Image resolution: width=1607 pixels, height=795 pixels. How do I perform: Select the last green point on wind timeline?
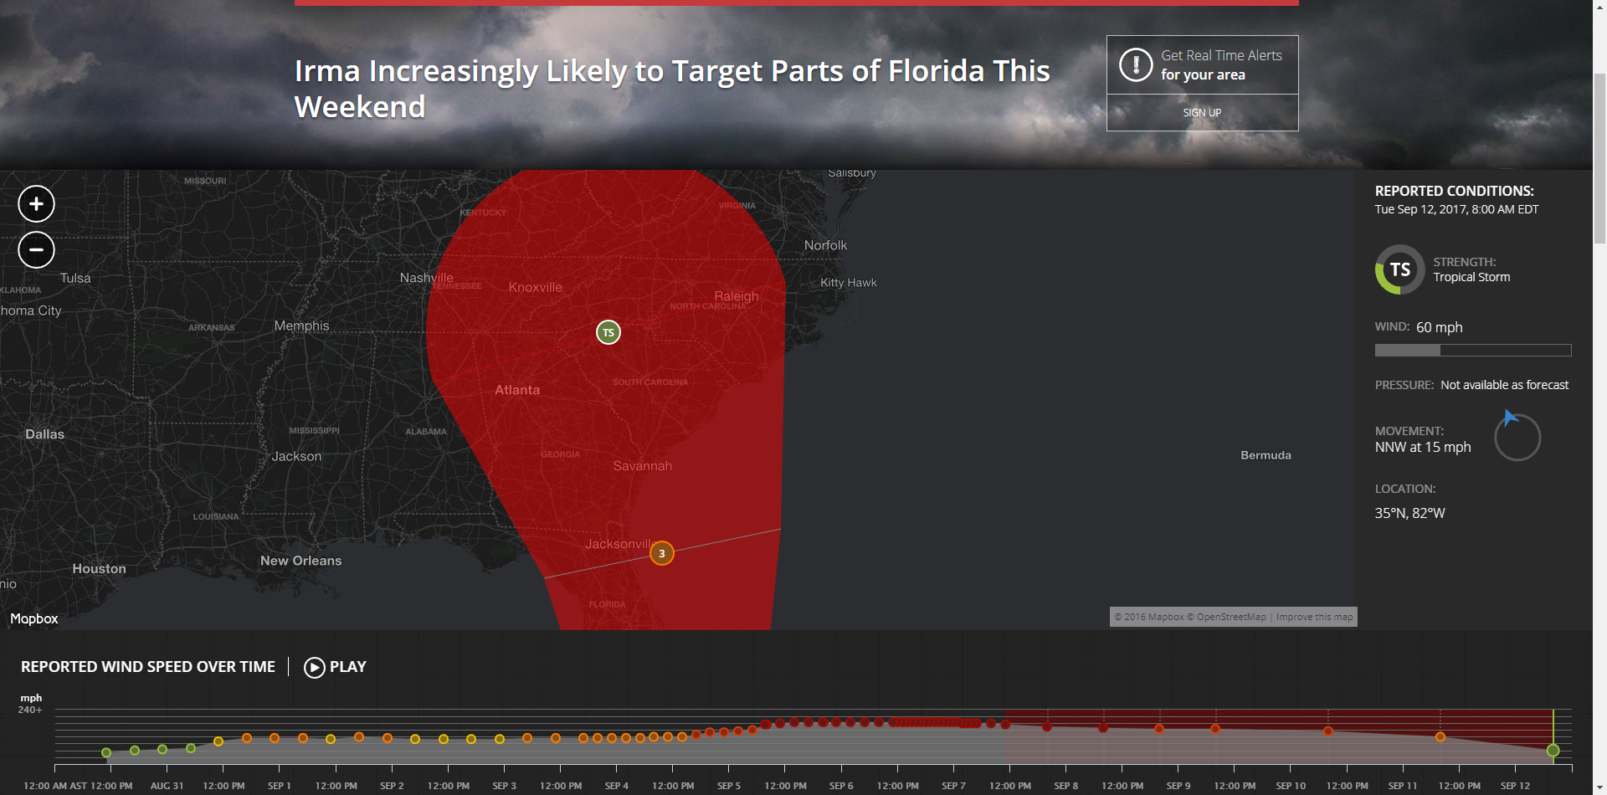pyautogui.click(x=1553, y=751)
